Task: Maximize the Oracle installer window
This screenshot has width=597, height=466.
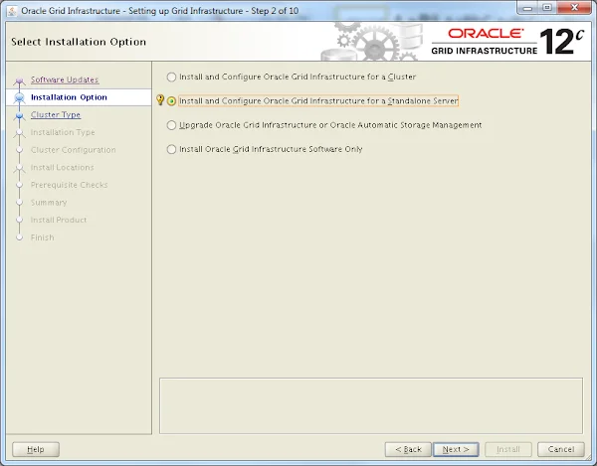Action: (x=547, y=8)
